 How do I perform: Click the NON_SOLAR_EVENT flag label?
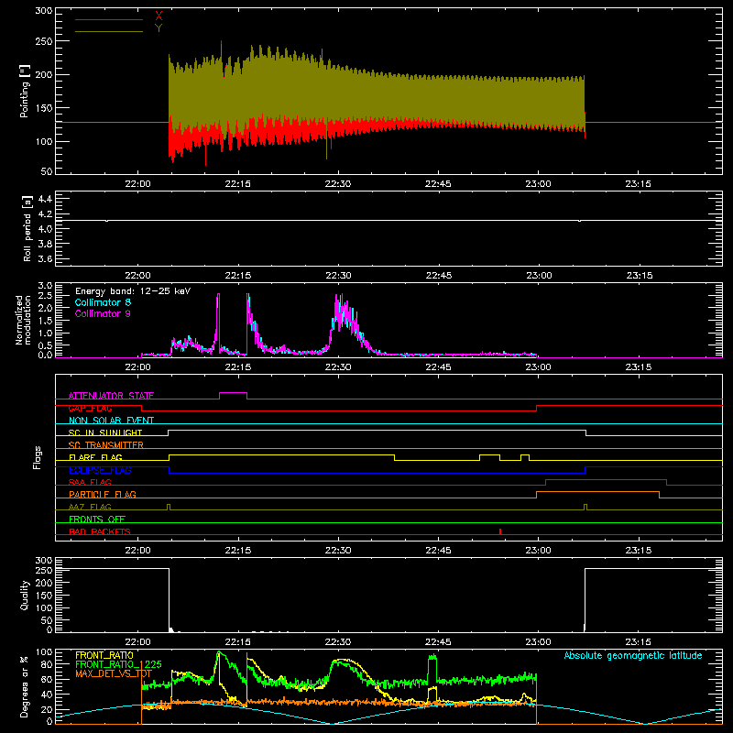point(111,421)
